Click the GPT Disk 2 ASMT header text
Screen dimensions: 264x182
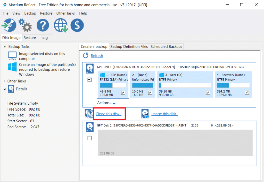[x=165, y=125]
